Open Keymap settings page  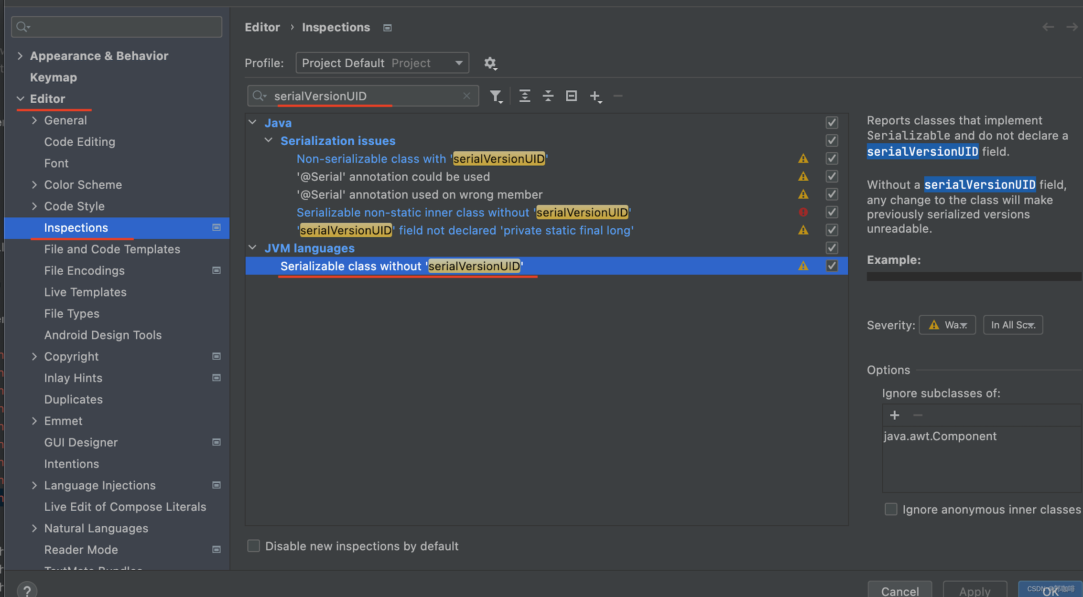(x=53, y=77)
